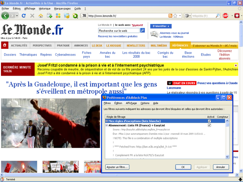Open Firefox Historique menu
243x182 pixels.
[x=44, y=9]
